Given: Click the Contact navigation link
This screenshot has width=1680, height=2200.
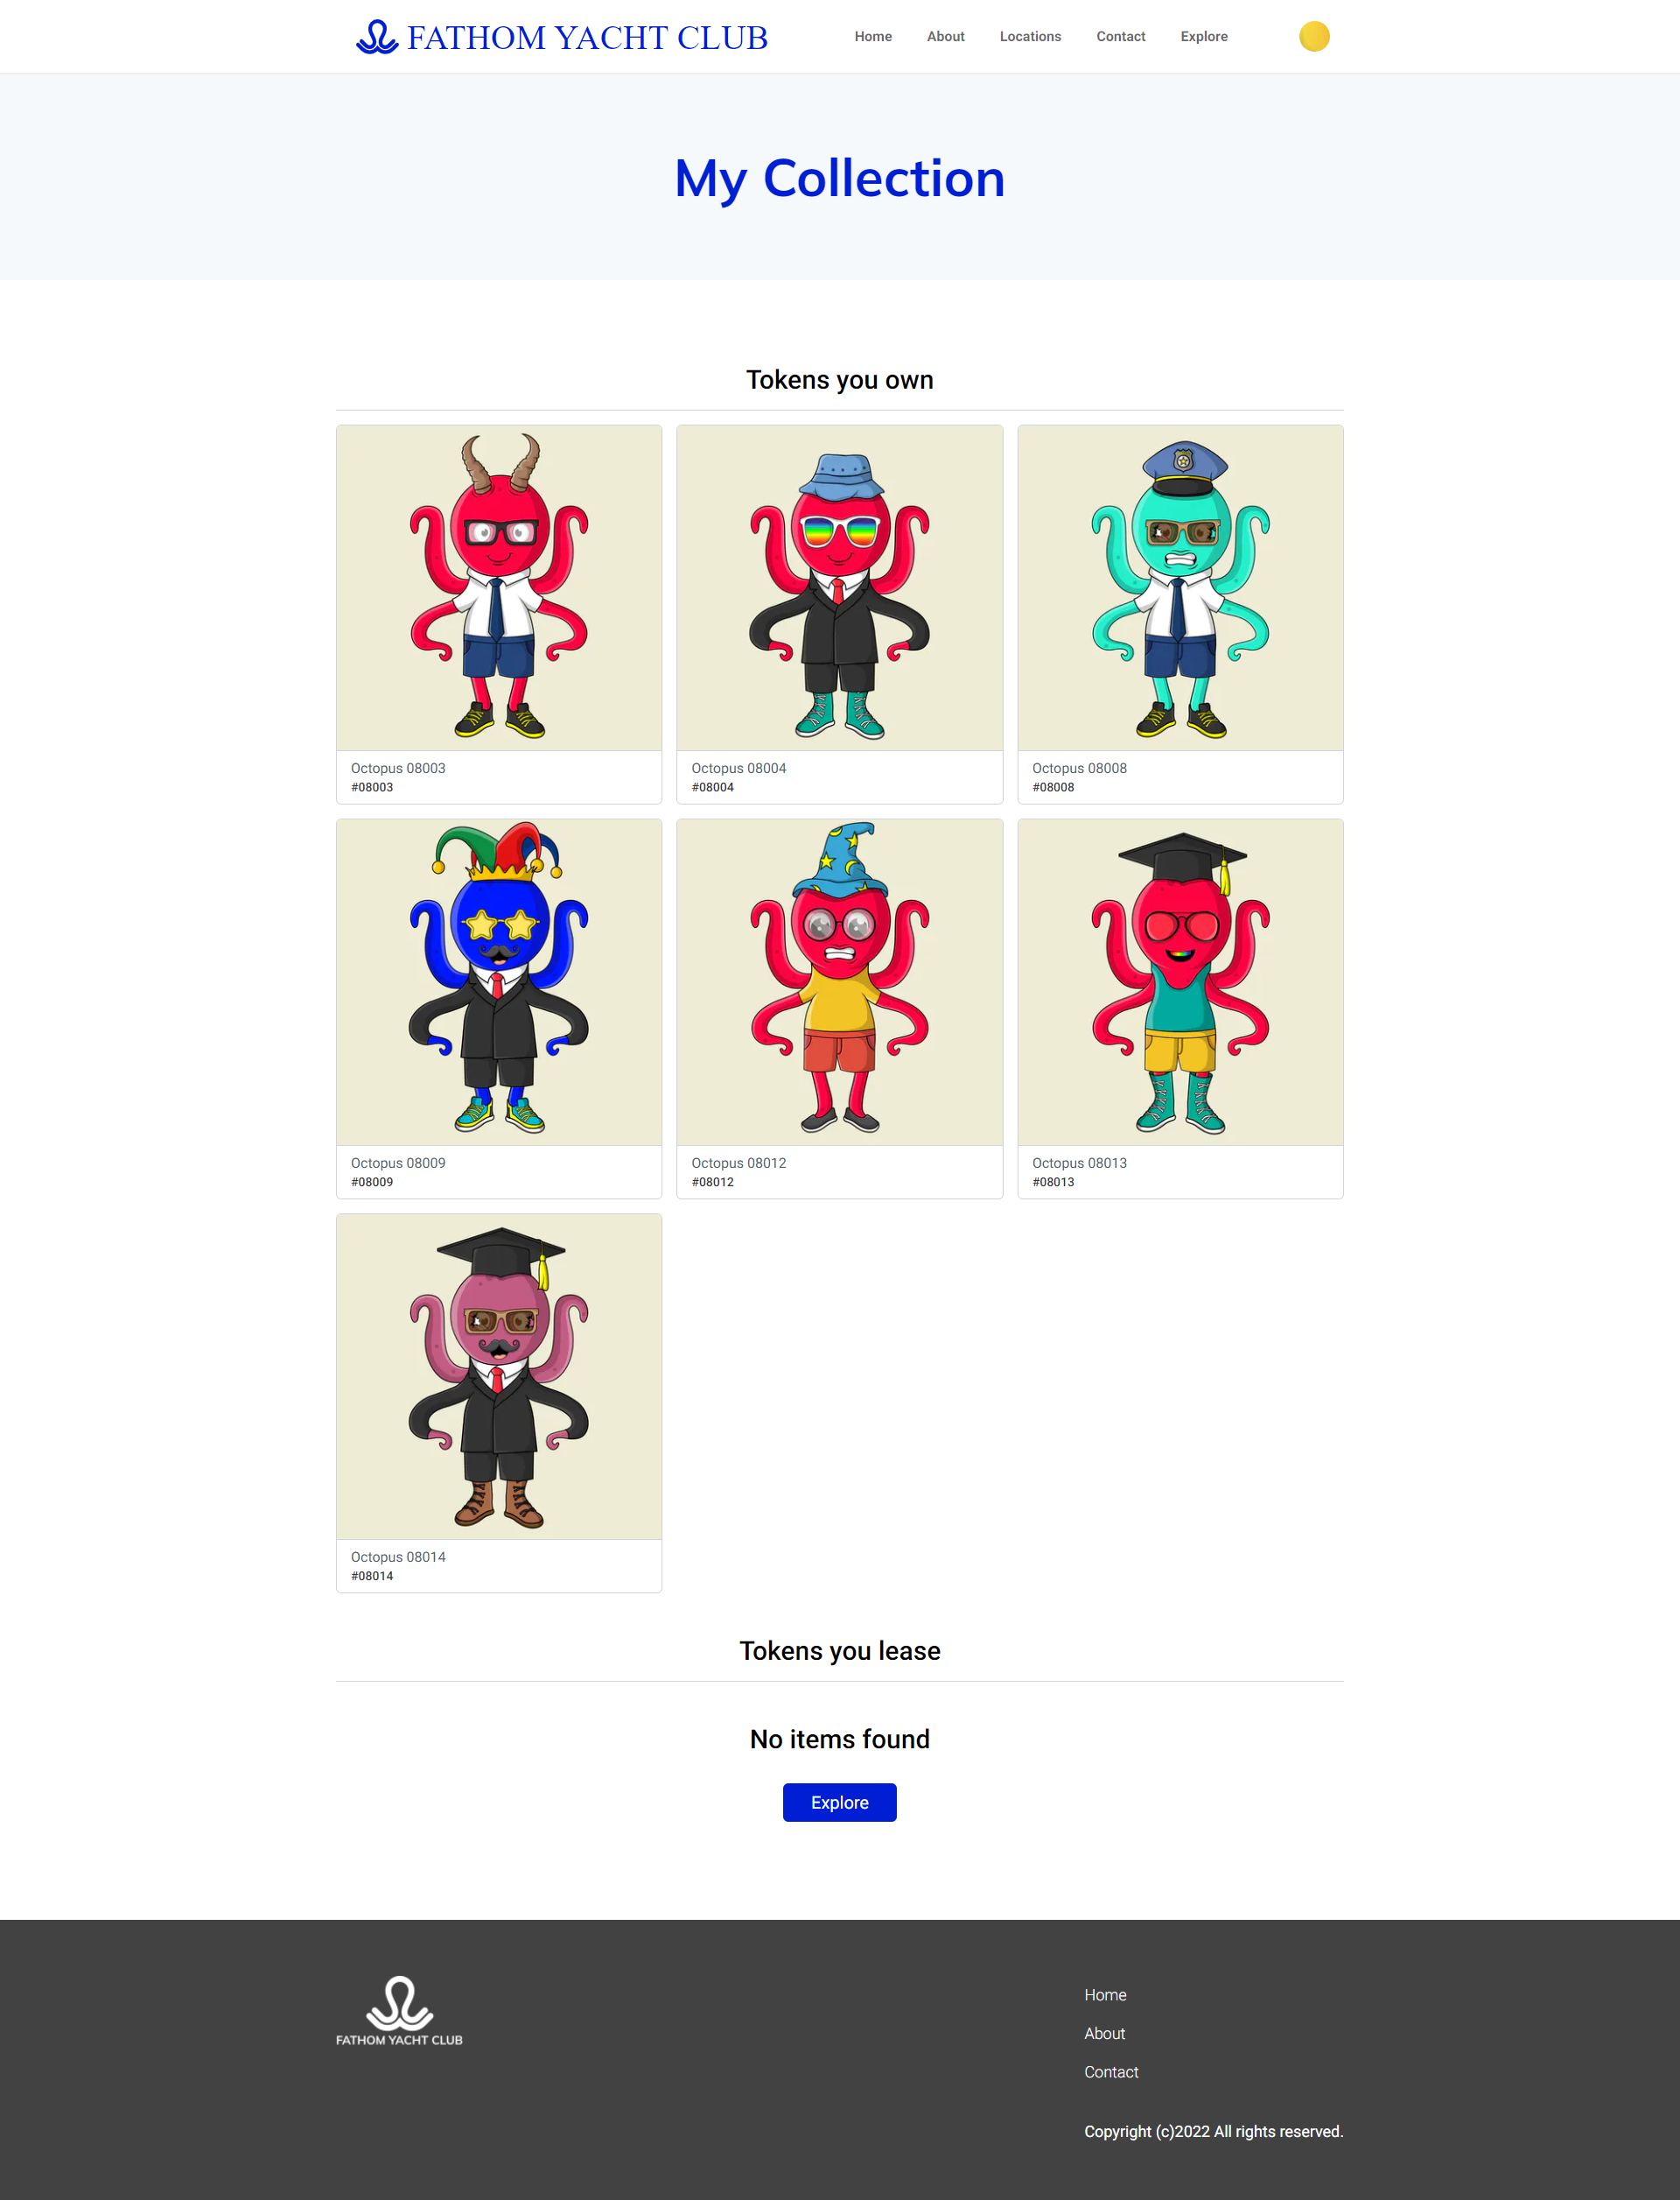Looking at the screenshot, I should click(1121, 35).
